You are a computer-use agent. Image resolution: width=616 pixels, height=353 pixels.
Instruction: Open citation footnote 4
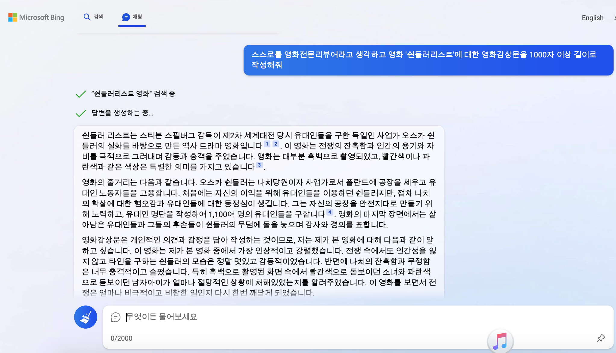tap(330, 212)
